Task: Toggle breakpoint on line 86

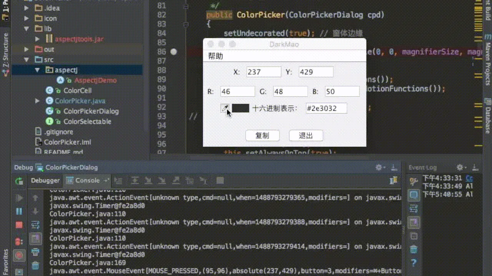Action: pos(174,52)
